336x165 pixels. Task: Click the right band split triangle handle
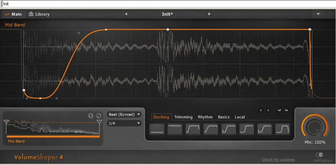[99, 122]
